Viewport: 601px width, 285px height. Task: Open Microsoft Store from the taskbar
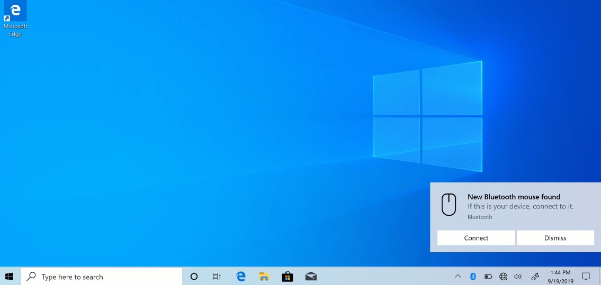point(288,276)
